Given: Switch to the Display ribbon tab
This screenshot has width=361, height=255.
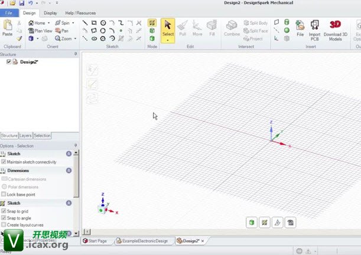Looking at the screenshot, I should (x=50, y=13).
